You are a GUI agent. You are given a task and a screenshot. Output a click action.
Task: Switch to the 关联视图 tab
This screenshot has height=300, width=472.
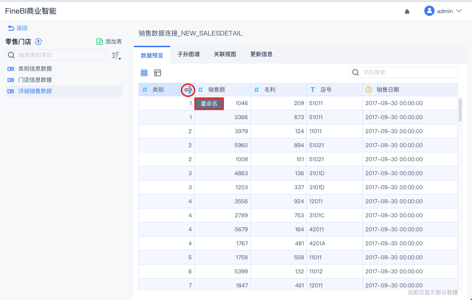(x=225, y=54)
